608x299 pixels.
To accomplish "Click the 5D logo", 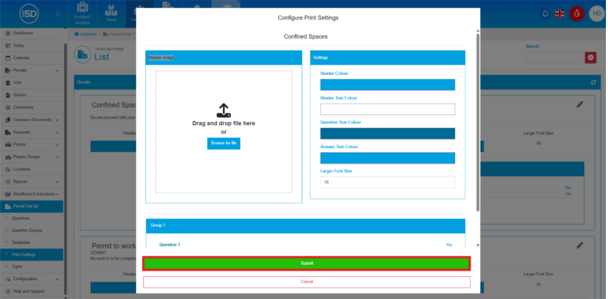I will coord(29,13).
